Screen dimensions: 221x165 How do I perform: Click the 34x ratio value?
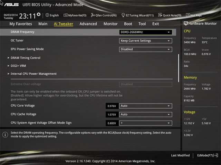[x=186, y=66]
